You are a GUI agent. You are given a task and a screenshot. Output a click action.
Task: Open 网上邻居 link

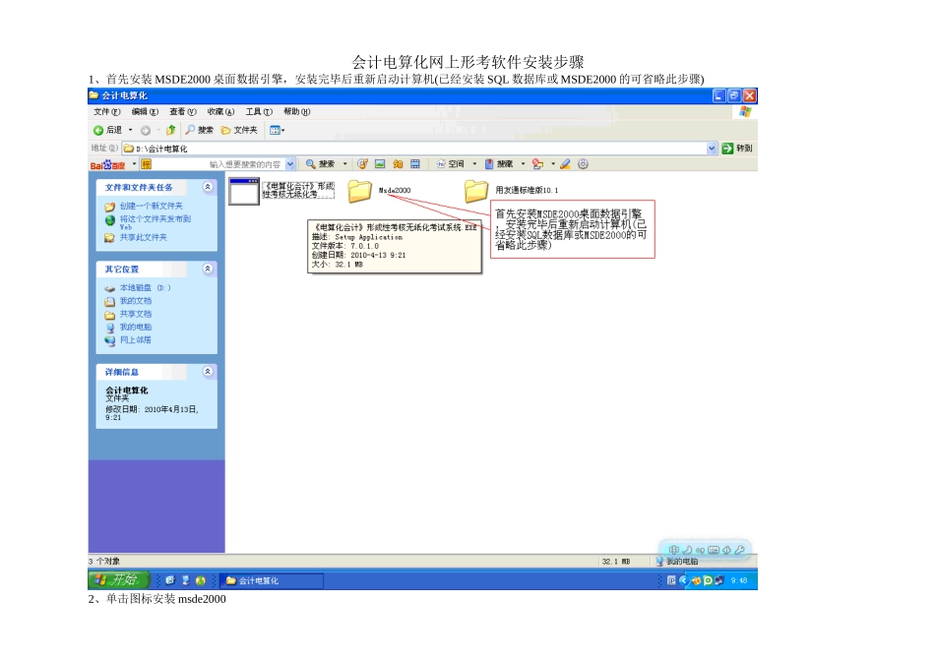pos(136,340)
